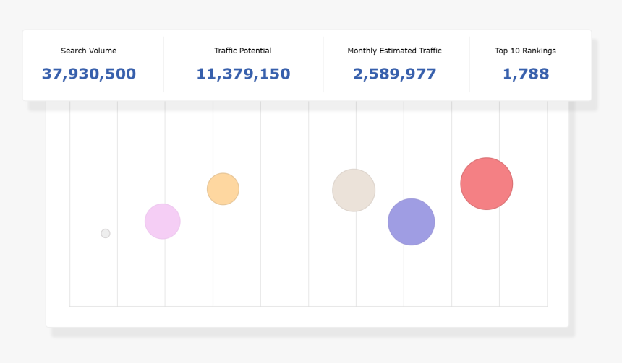The image size is (622, 363).
Task: Click the Search Volume label
Action: click(88, 51)
